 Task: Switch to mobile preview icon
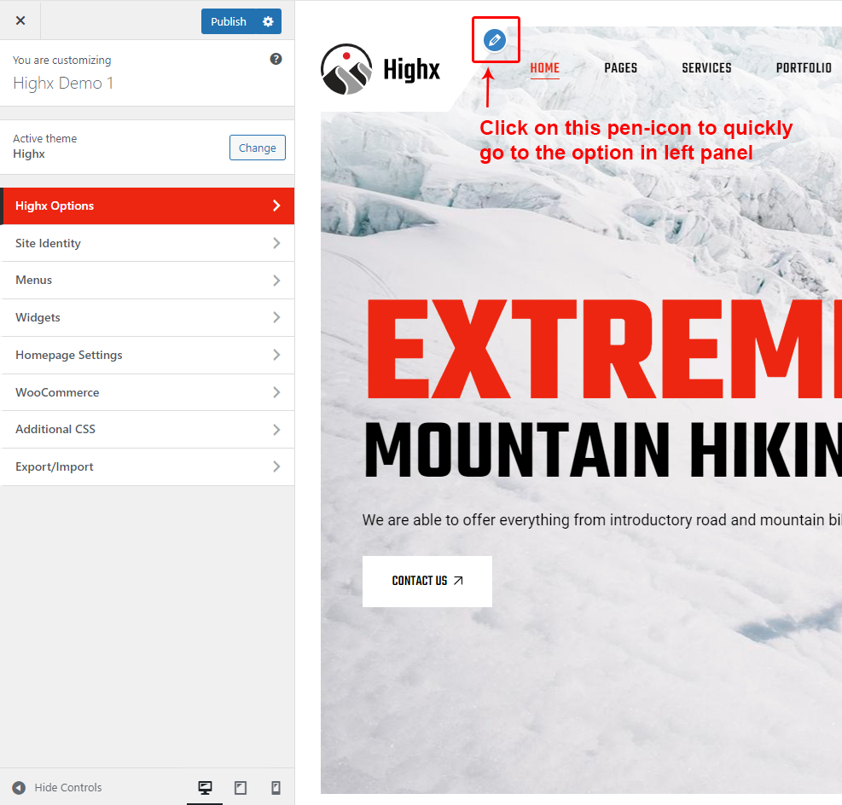[276, 788]
